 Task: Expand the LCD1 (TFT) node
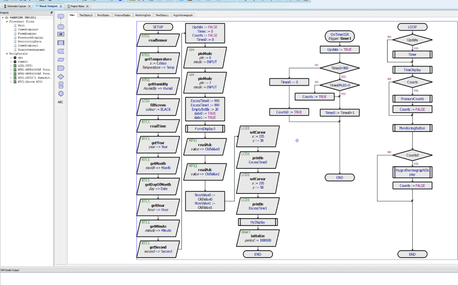tap(11, 65)
